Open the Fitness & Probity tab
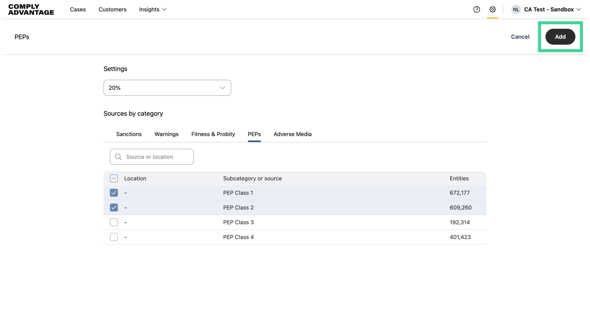590x332 pixels. (x=213, y=134)
